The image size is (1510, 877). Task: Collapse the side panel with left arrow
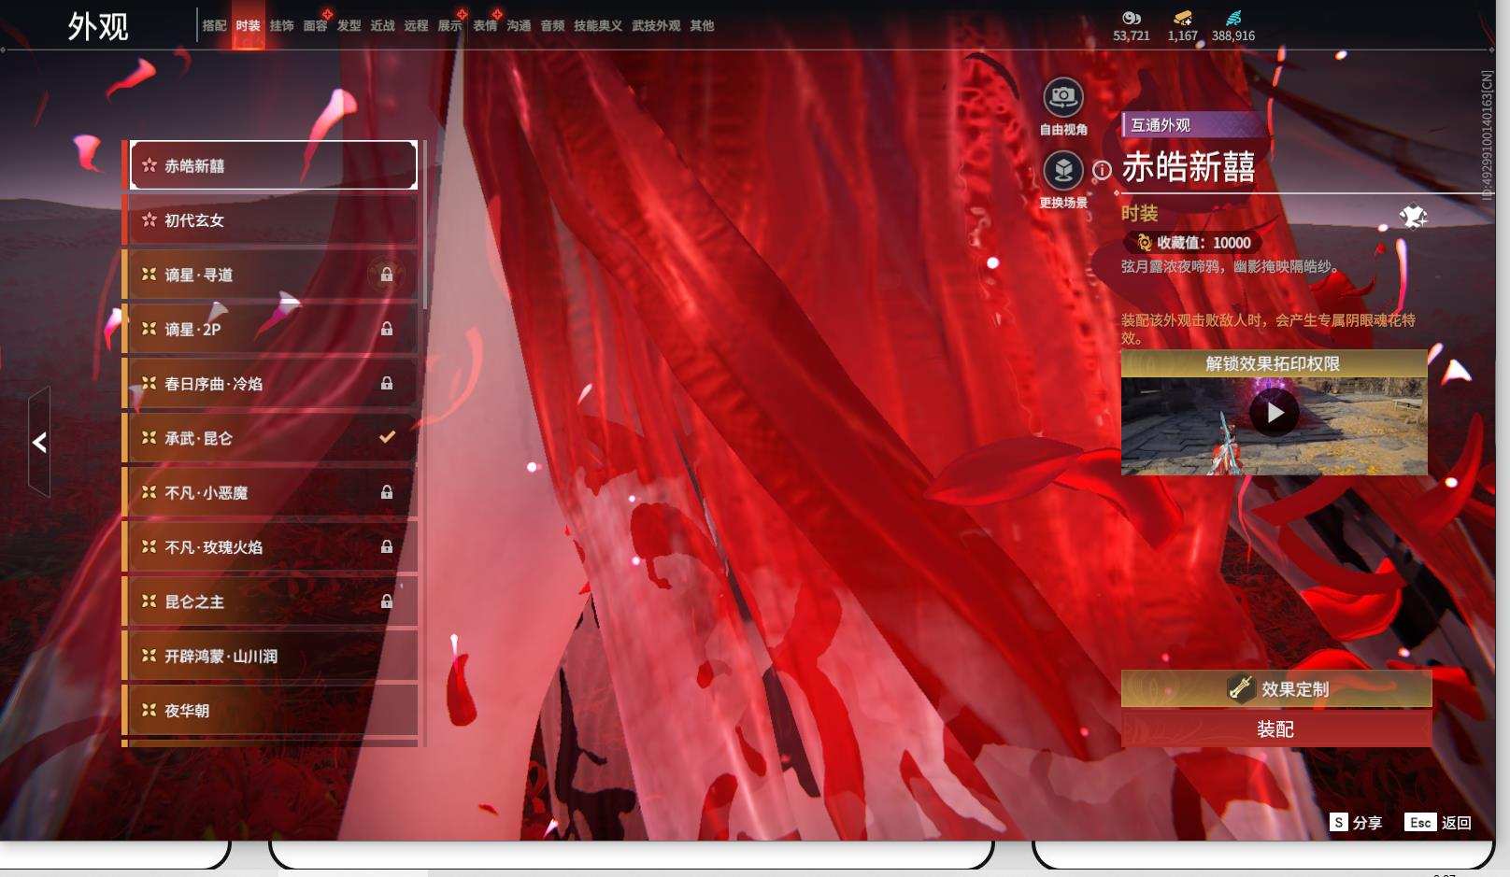coord(39,442)
